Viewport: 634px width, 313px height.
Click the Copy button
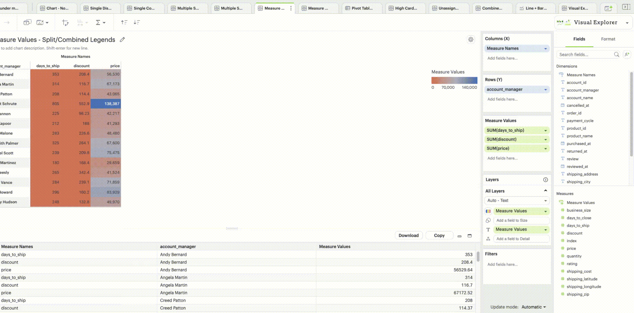click(439, 236)
